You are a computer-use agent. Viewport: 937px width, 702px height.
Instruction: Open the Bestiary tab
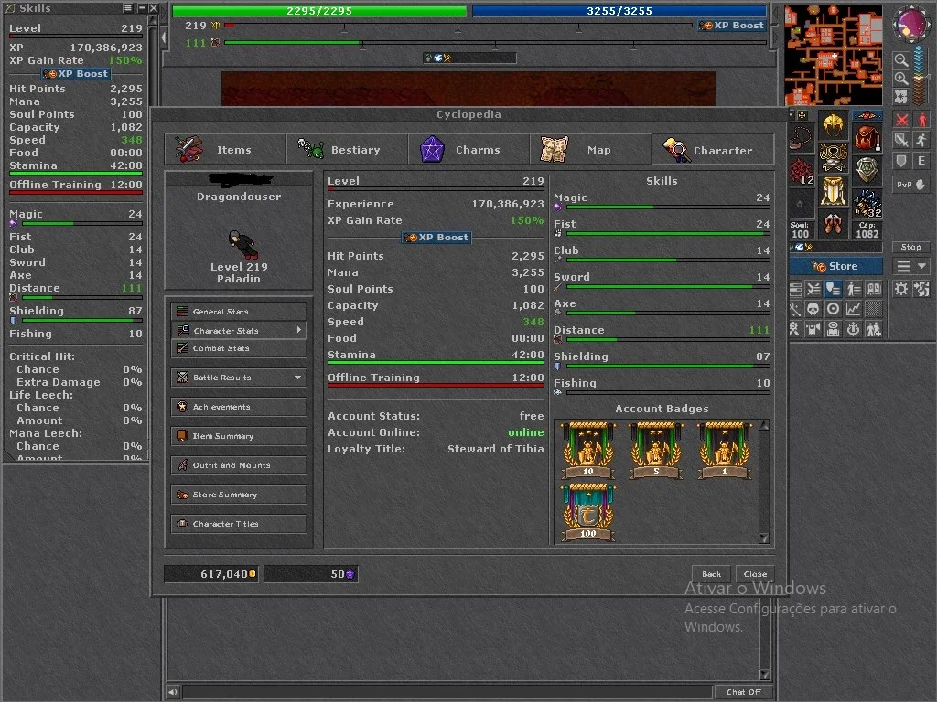pyautogui.click(x=348, y=149)
